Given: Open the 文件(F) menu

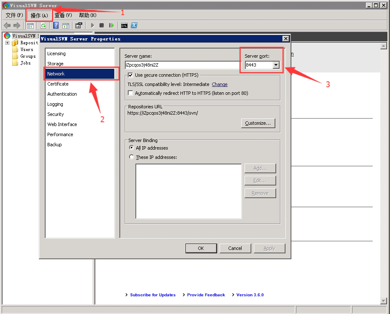Looking at the screenshot, I should pos(14,16).
